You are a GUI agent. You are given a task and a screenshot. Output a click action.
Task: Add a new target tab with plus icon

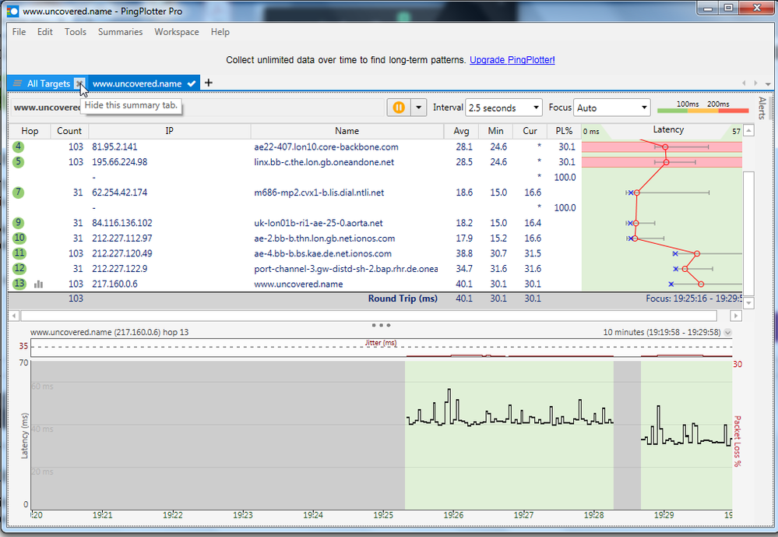tap(208, 83)
